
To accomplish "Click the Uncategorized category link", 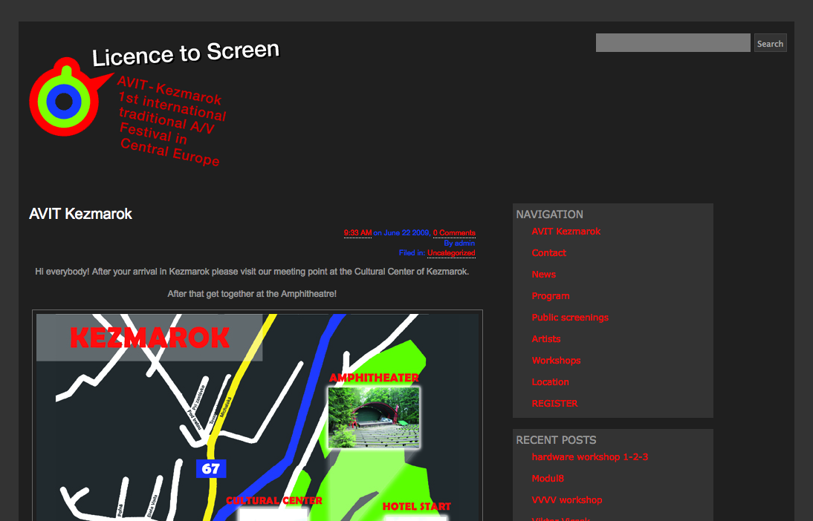I will [x=451, y=253].
